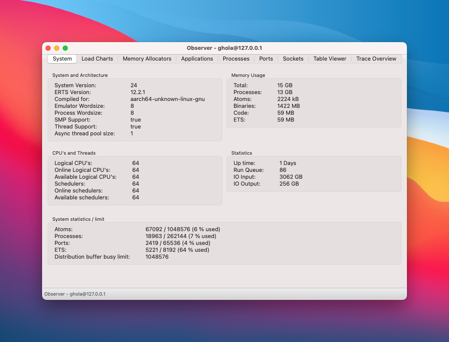
Task: View the Applications tab
Action: point(197,59)
